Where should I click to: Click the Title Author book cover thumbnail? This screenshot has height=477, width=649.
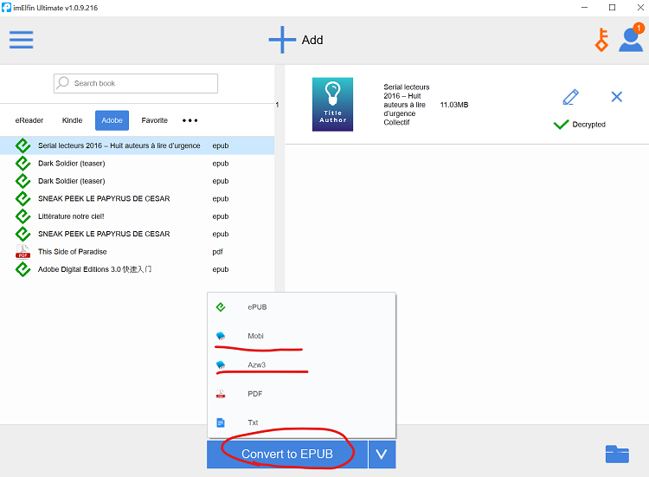333,105
